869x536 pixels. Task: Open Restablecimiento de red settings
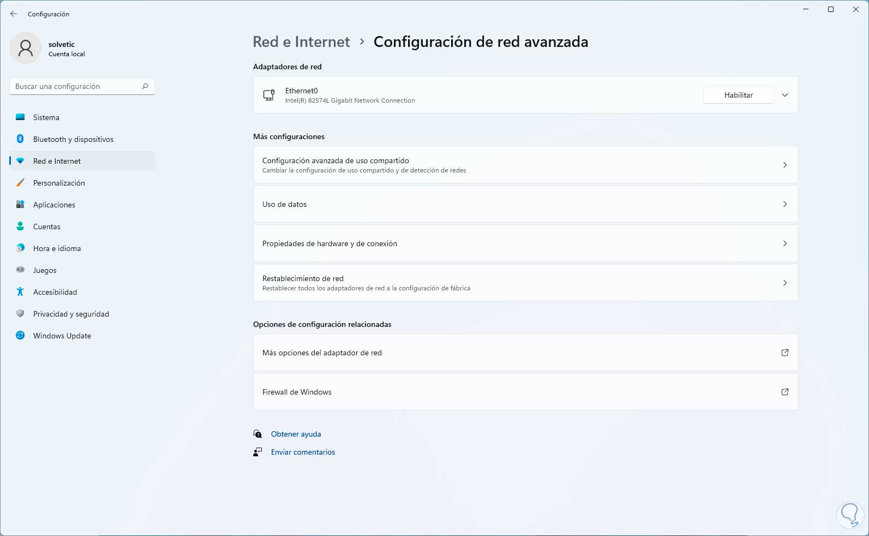pyautogui.click(x=525, y=283)
